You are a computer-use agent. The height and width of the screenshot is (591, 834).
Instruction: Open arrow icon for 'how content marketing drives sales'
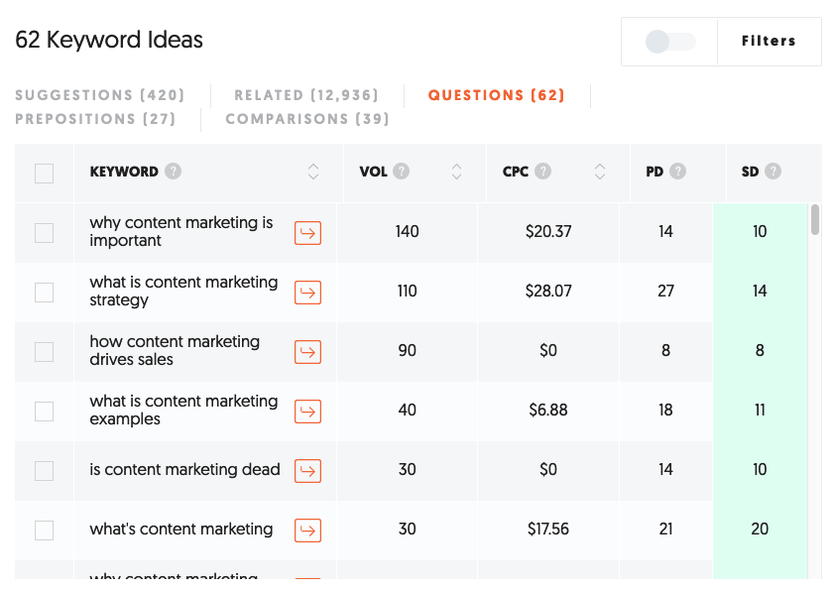[x=308, y=352]
